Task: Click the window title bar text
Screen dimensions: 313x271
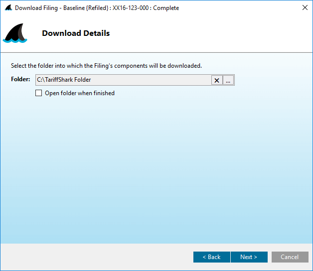Action: (97, 8)
